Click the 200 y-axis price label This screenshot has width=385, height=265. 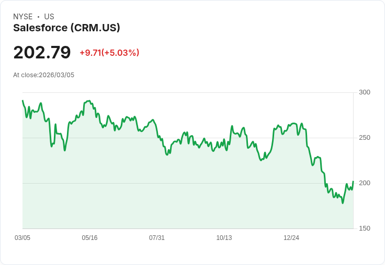click(365, 183)
